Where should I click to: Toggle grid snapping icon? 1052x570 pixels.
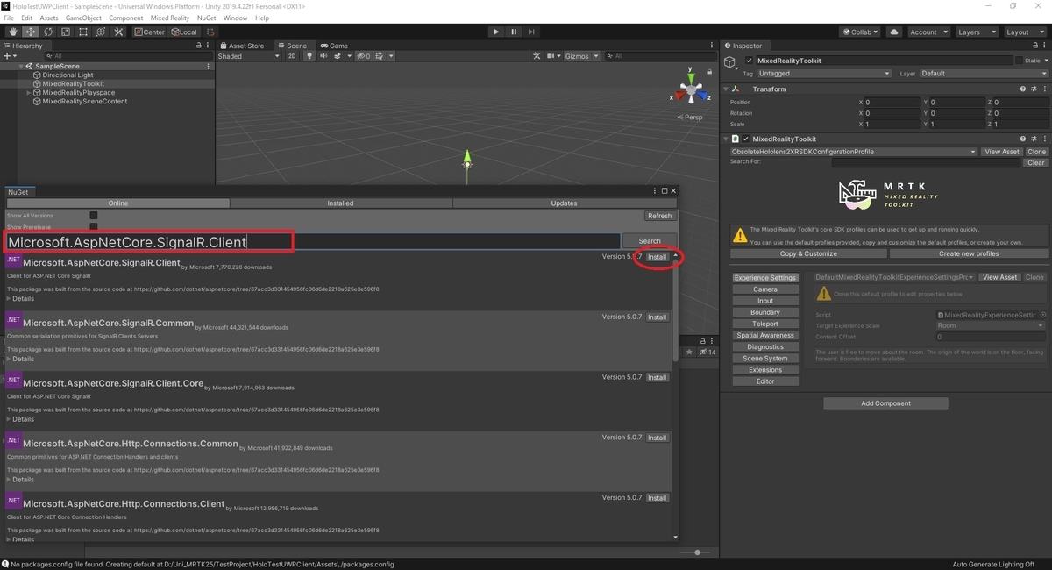pos(210,32)
